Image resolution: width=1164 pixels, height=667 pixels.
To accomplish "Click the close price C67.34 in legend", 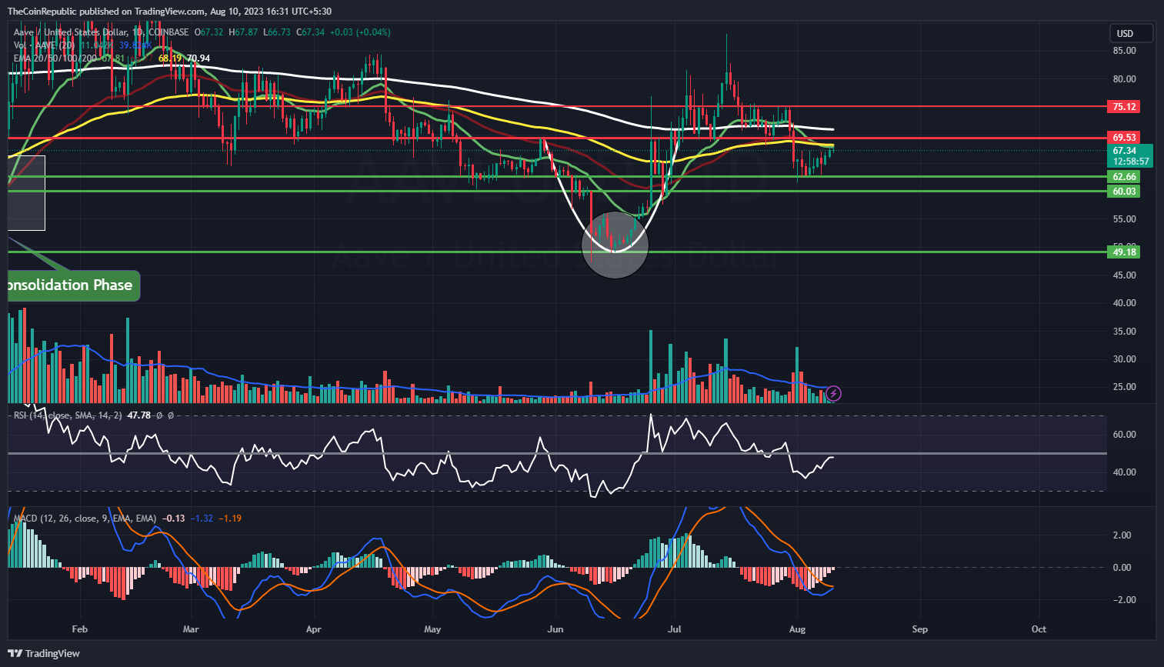I will pyautogui.click(x=309, y=32).
